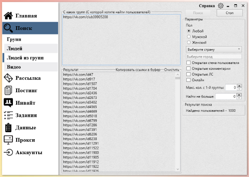Click the envelope icon for Рассылка
The height and width of the screenshot is (177, 249).
(8, 78)
